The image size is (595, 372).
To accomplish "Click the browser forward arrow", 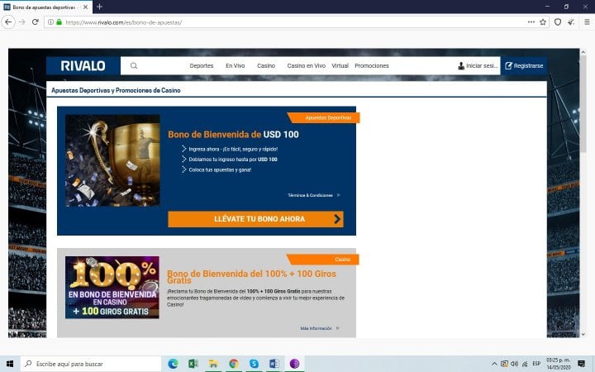I will click(x=22, y=22).
